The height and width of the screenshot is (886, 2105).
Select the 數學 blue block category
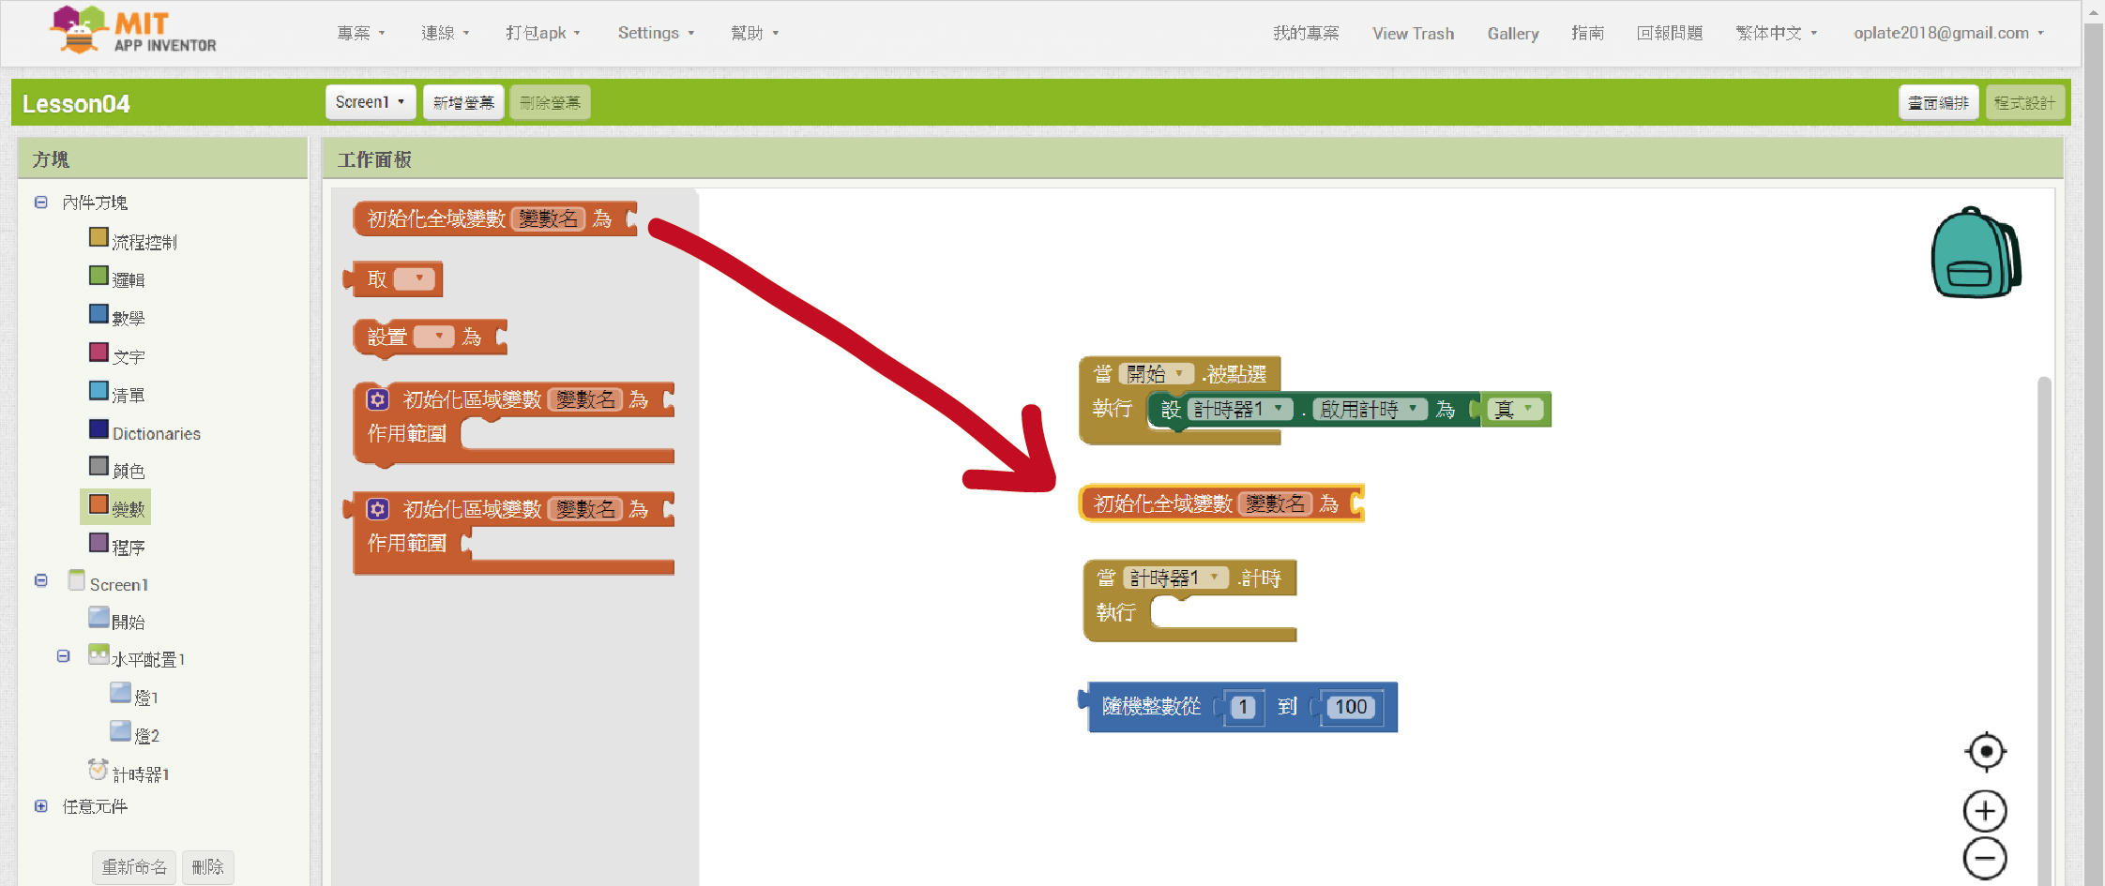click(99, 314)
